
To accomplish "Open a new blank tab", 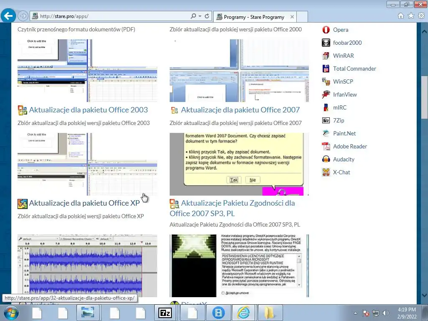I will pos(302,17).
